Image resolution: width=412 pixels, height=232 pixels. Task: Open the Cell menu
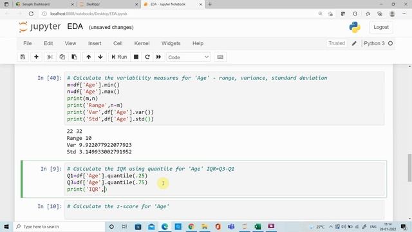(118, 43)
